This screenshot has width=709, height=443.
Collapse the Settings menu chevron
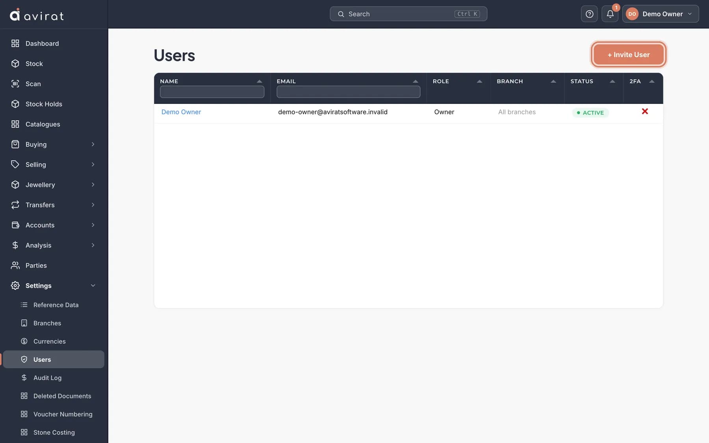(93, 285)
